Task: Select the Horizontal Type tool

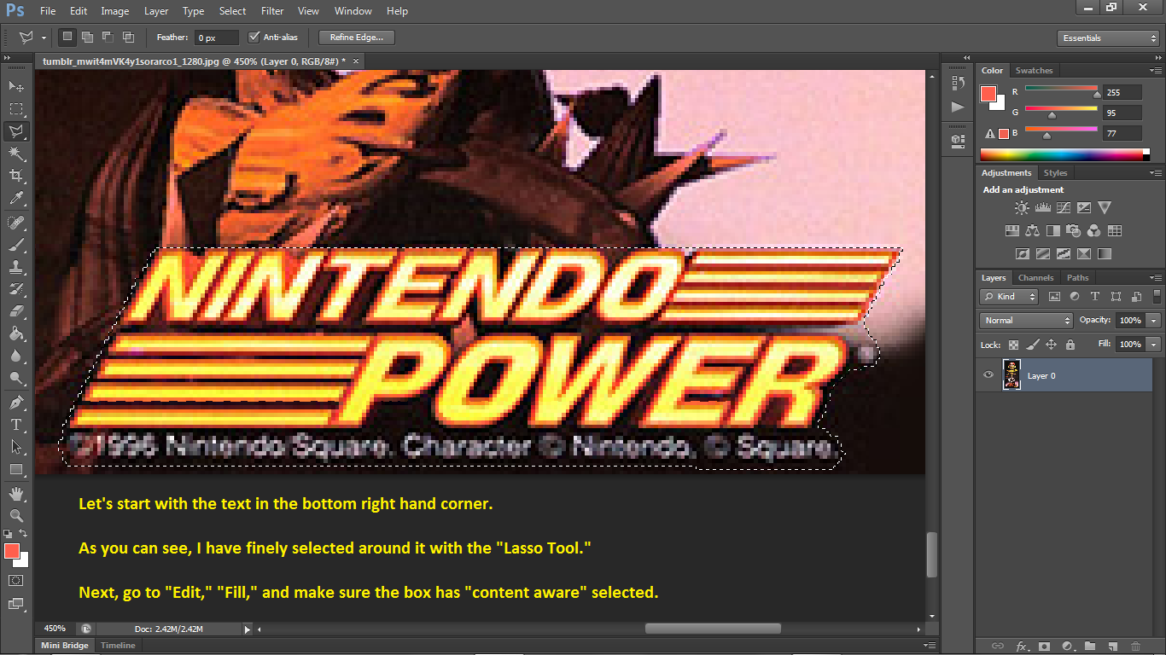Action: (16, 425)
